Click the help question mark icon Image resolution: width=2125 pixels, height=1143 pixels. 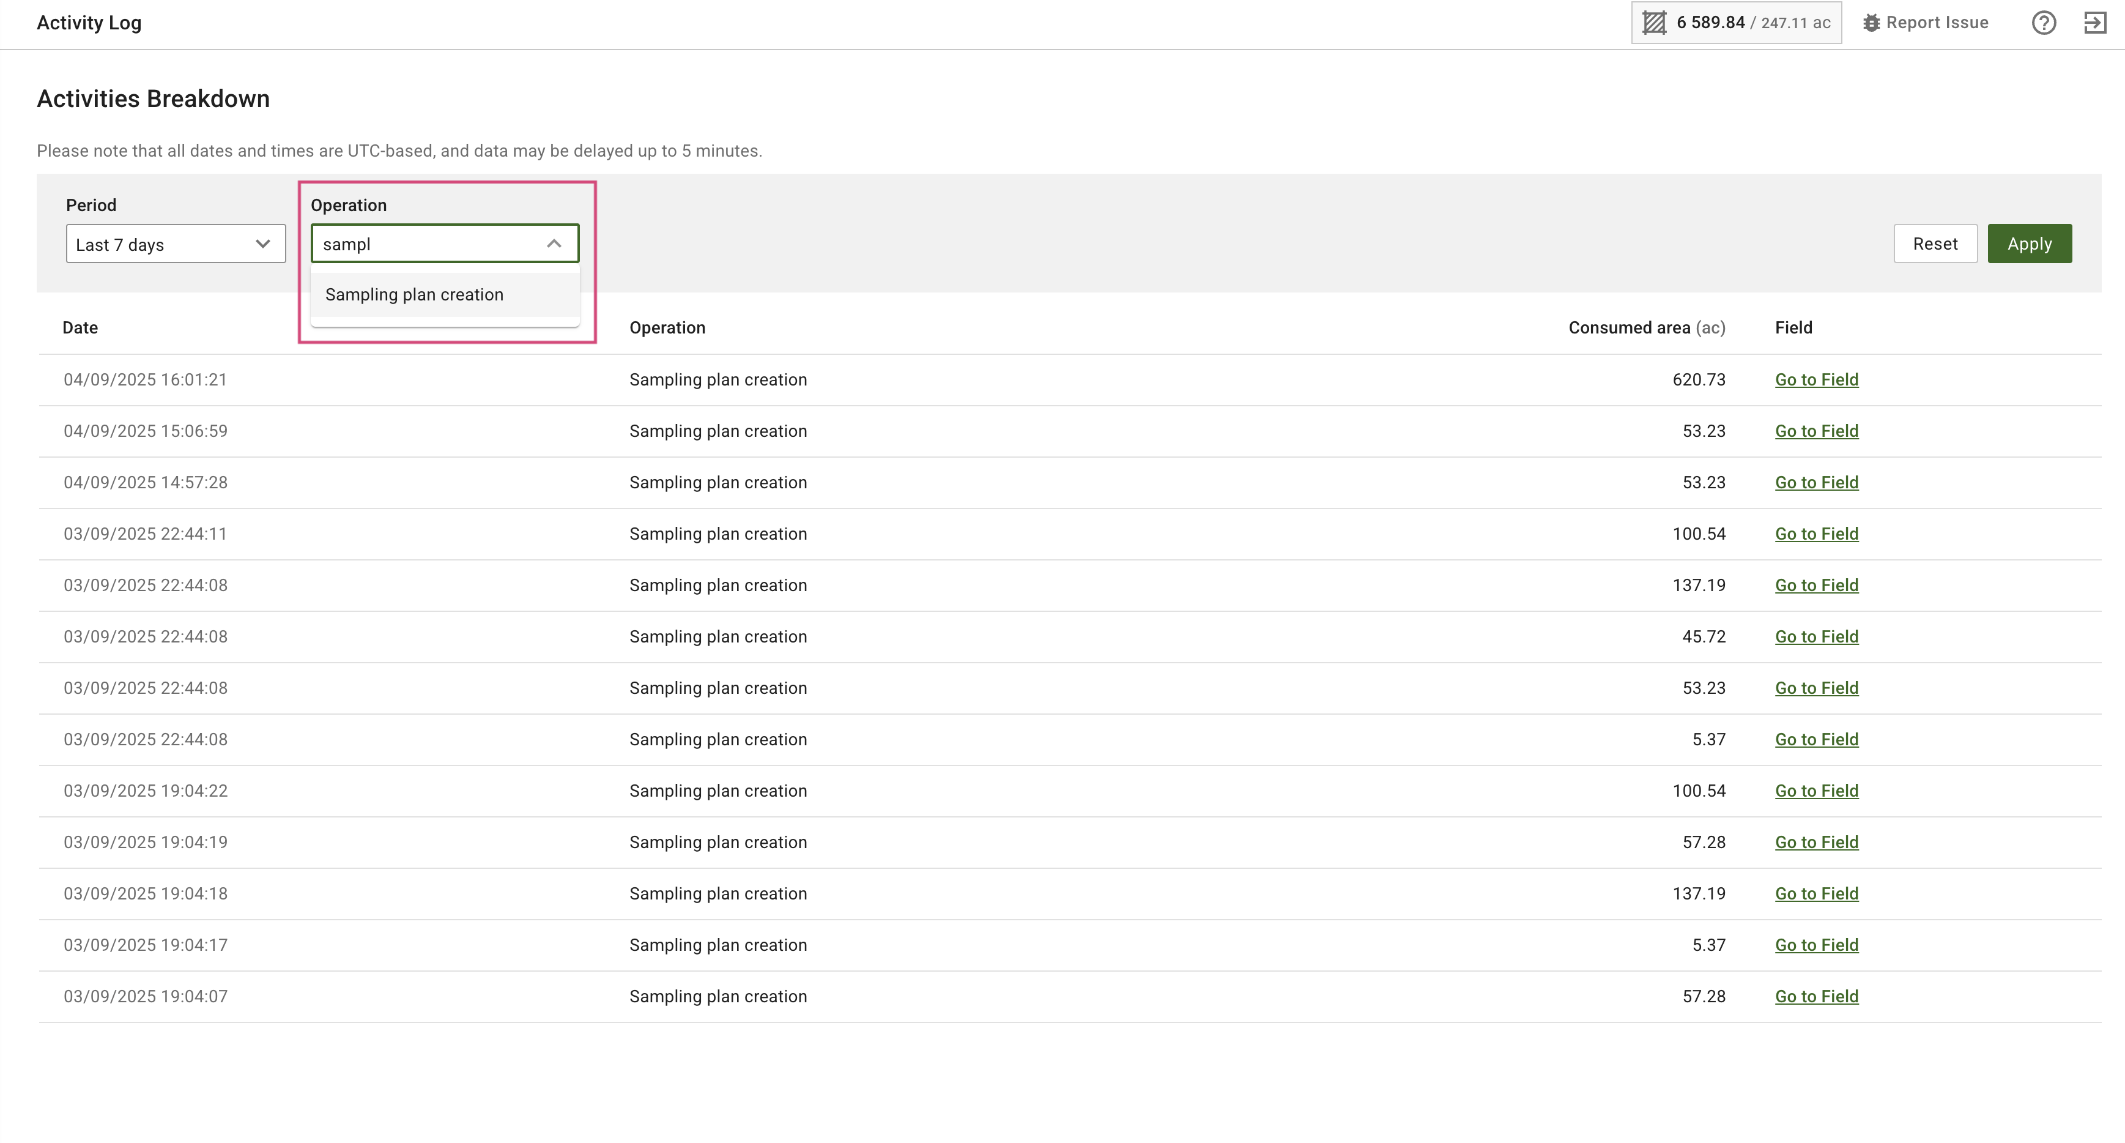tap(2042, 22)
